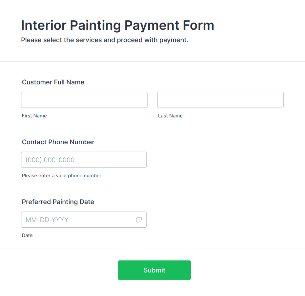Click the Interior Painting Payment Form heading

(x=118, y=25)
